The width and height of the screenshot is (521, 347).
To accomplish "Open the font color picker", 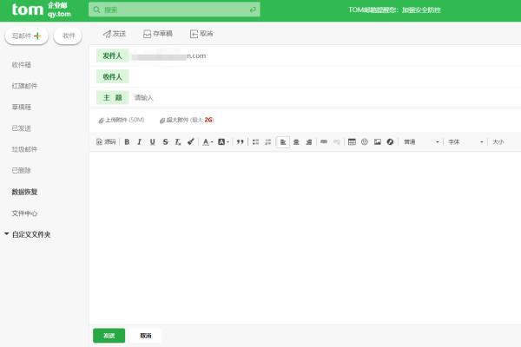I will (x=208, y=142).
